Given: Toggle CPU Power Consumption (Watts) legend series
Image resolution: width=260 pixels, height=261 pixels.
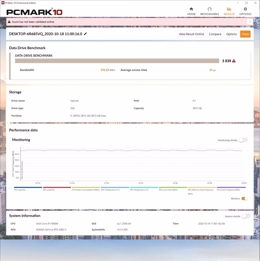Looking at the screenshot, I should 86,188.
